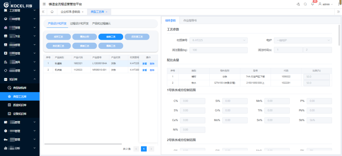Click the key icon in sidebar
This screenshot has height=156, width=342.
[6, 140]
